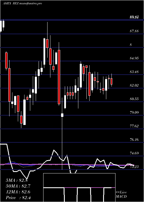Click the 5MA : 82.8 indicator value
Screen dimensions: 144x202
pos(17,180)
